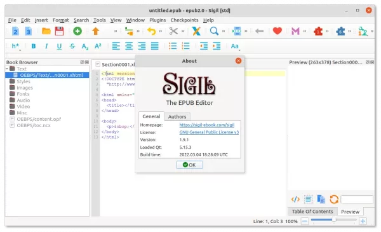381x232 pixels.
Task: Select the Styles folder in Book Browser
Action: pyautogui.click(x=23, y=81)
